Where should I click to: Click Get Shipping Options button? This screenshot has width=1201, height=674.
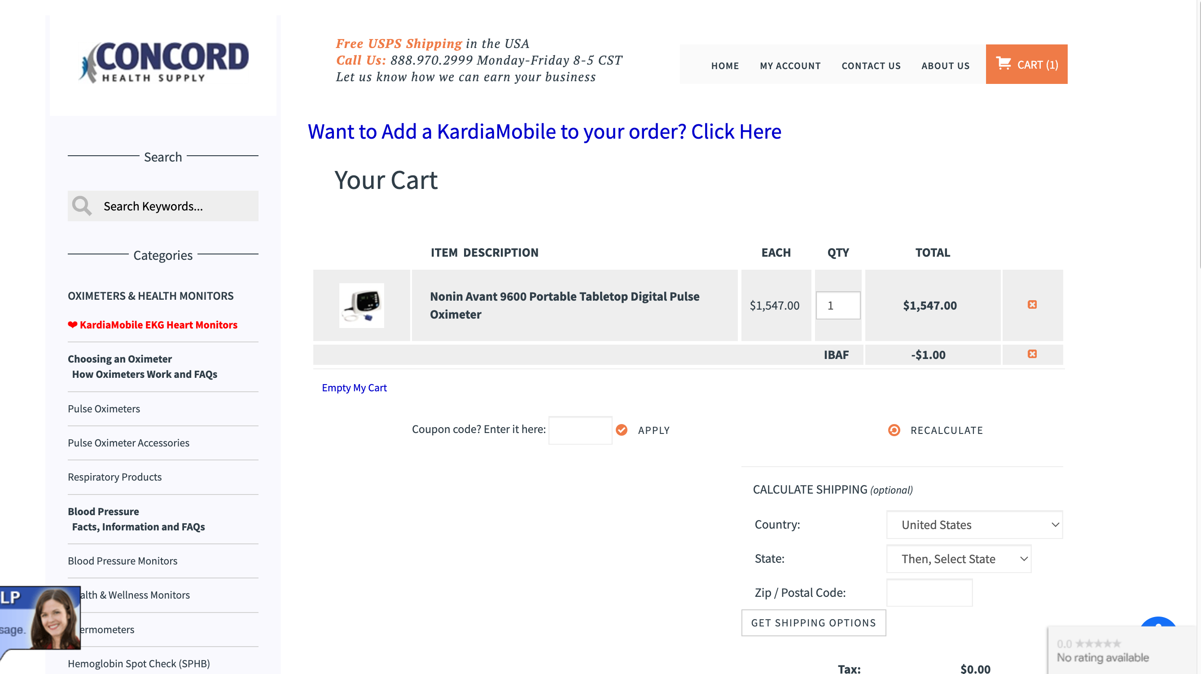[813, 623]
